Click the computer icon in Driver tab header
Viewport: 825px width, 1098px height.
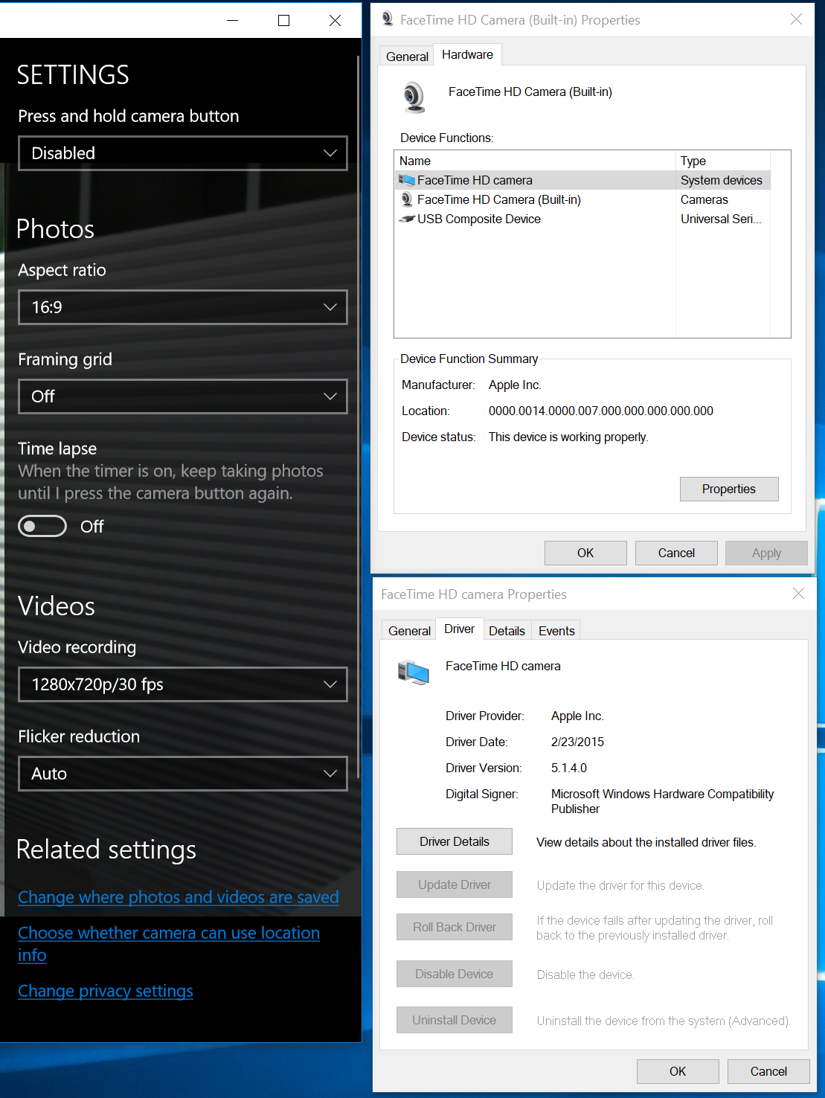(x=414, y=672)
